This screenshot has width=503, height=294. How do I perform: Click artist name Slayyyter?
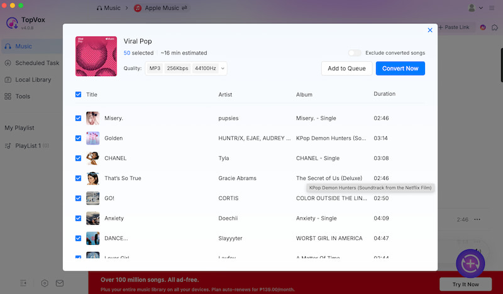click(x=230, y=238)
